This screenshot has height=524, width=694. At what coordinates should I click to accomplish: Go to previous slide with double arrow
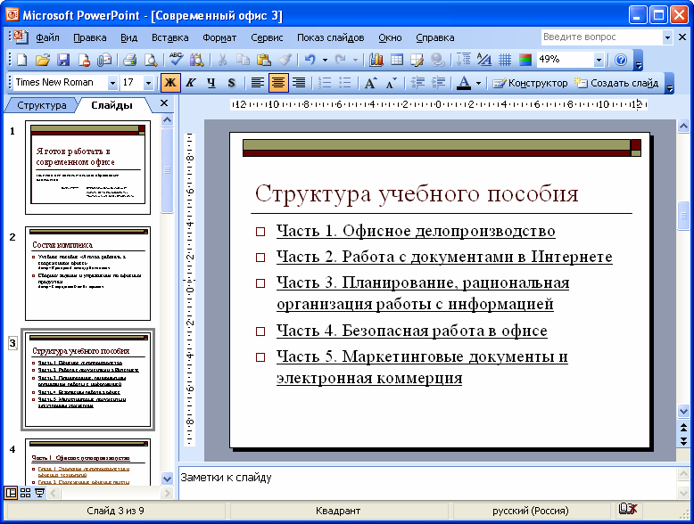pos(683,428)
